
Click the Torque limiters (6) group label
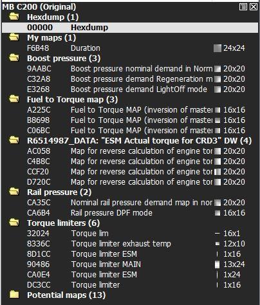[64, 223]
